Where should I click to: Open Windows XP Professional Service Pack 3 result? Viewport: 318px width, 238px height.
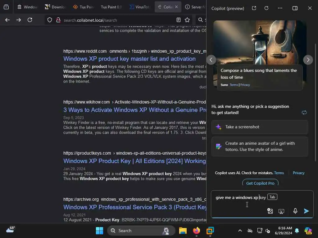(x=135, y=207)
